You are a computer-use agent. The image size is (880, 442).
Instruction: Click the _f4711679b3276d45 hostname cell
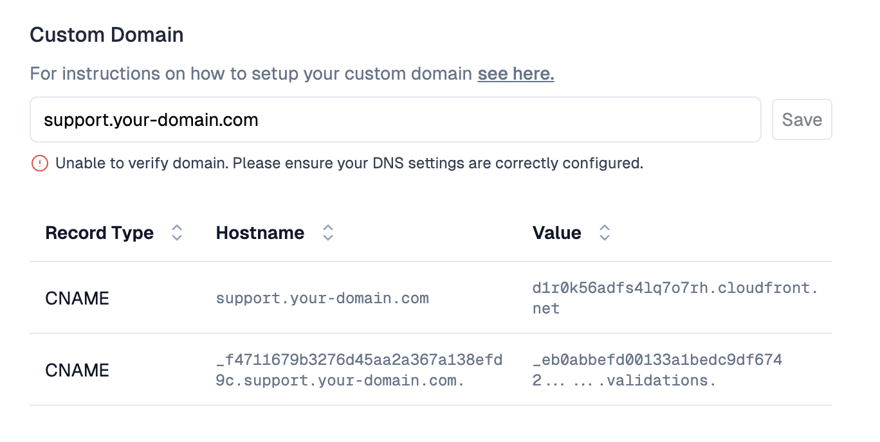tap(359, 370)
